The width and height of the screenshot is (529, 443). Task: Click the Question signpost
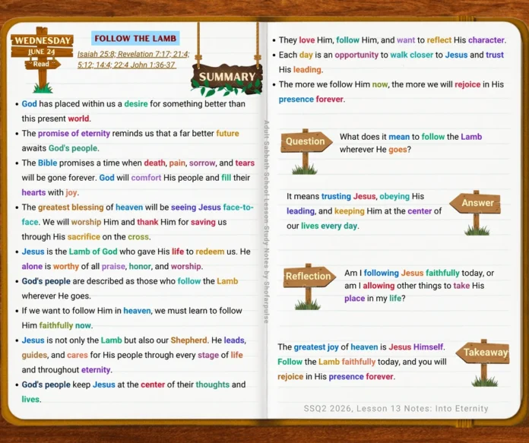[306, 150]
